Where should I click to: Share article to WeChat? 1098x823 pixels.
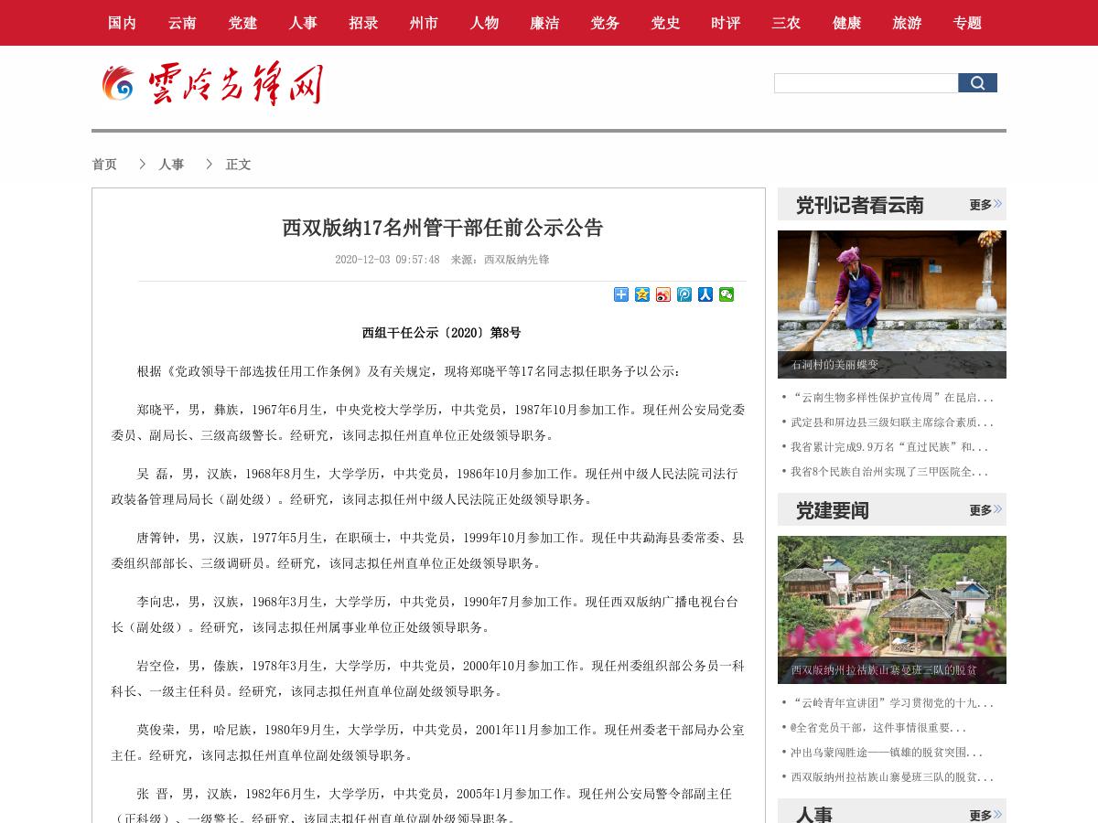726,294
